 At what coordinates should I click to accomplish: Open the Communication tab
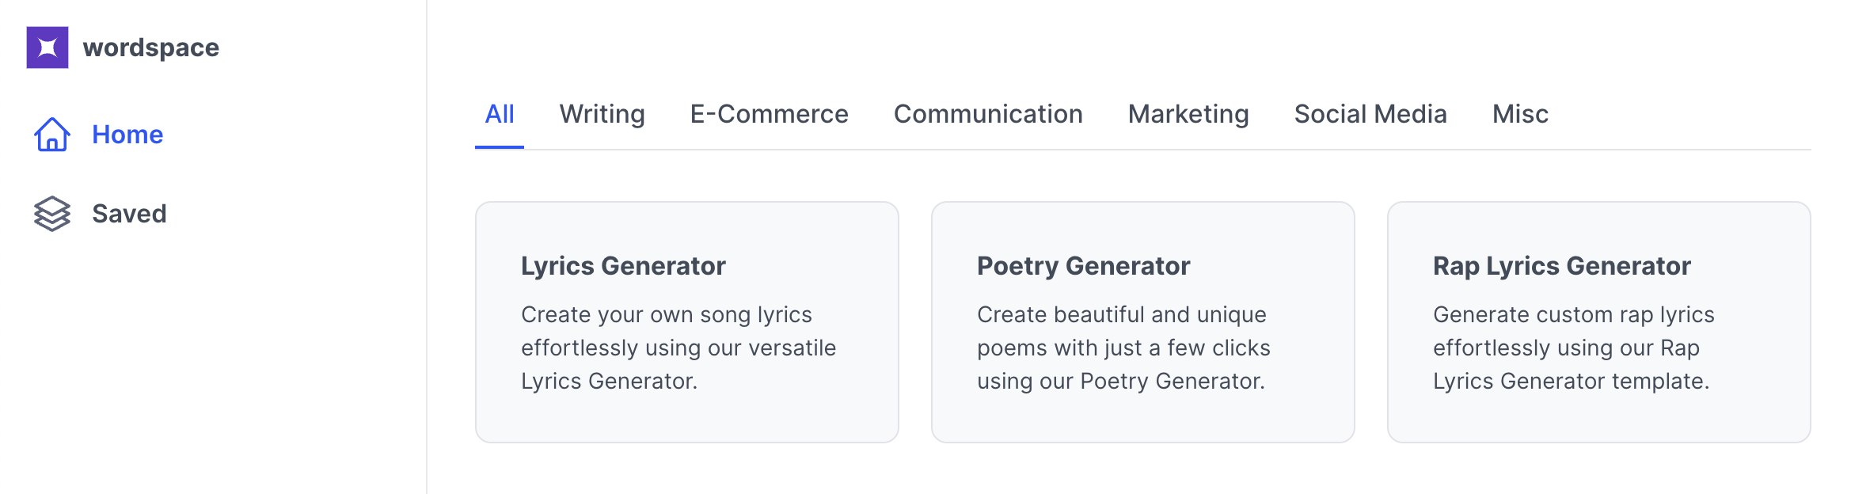988,114
